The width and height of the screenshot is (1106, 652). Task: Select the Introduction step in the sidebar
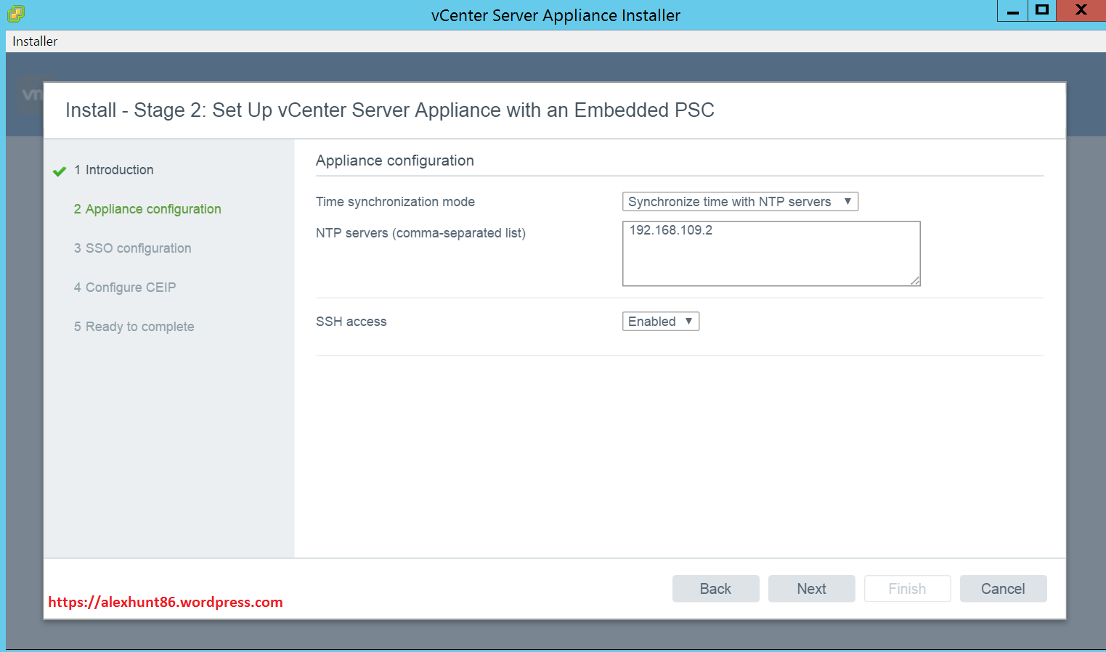coord(114,170)
